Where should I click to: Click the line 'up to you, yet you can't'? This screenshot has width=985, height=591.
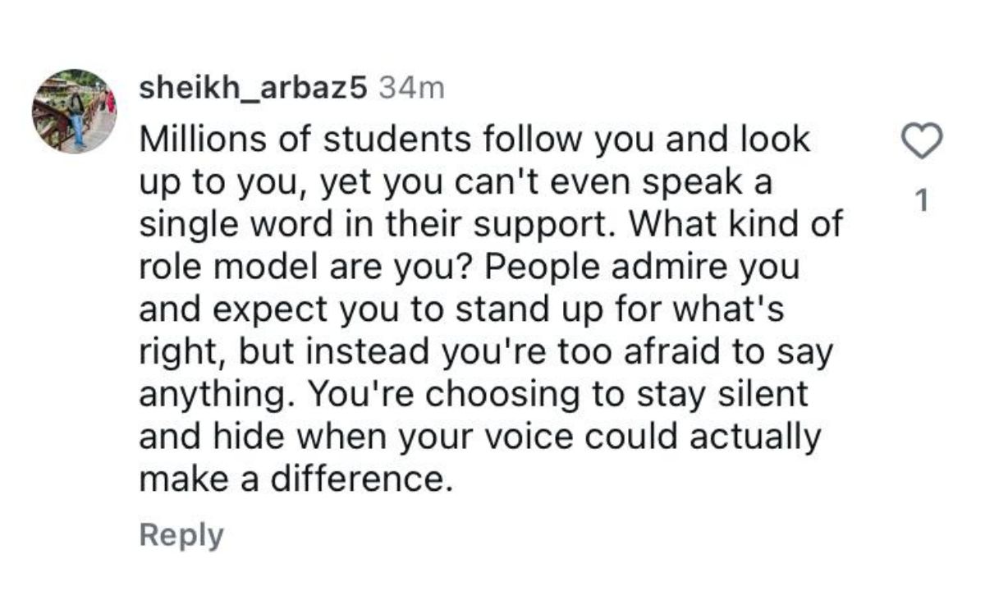tap(456, 183)
